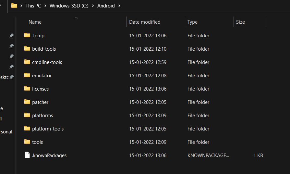Click the patcher folder icon
This screenshot has width=290, height=174.
(x=27, y=102)
